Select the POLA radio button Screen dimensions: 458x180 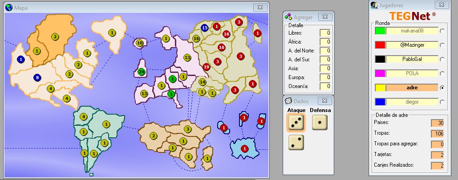[x=442, y=74]
